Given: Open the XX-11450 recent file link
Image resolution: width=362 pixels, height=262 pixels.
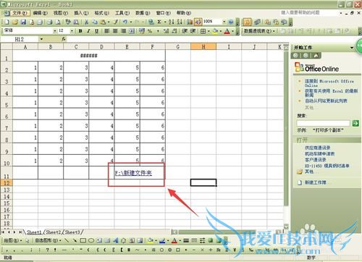Looking at the screenshot, I should click(x=327, y=166).
